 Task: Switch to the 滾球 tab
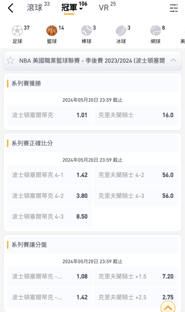point(35,8)
